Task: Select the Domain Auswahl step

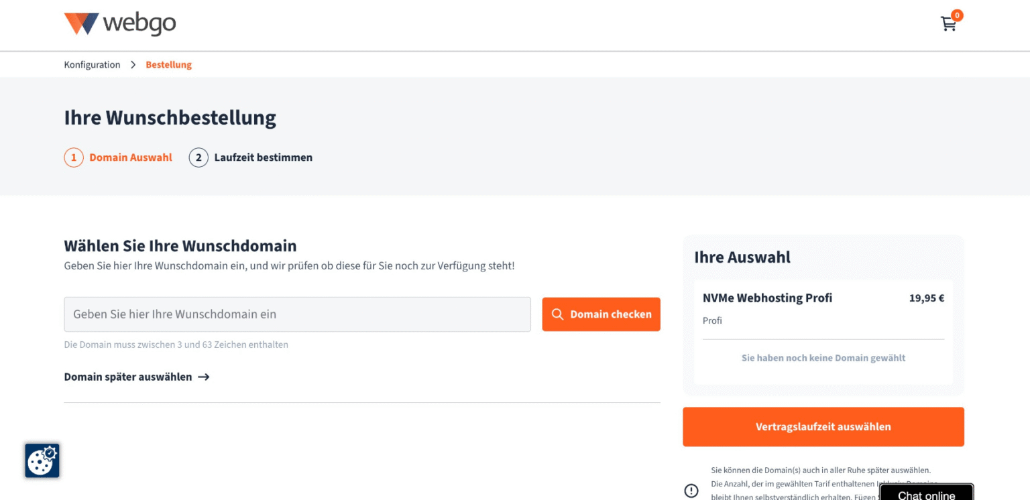Action: pos(131,157)
